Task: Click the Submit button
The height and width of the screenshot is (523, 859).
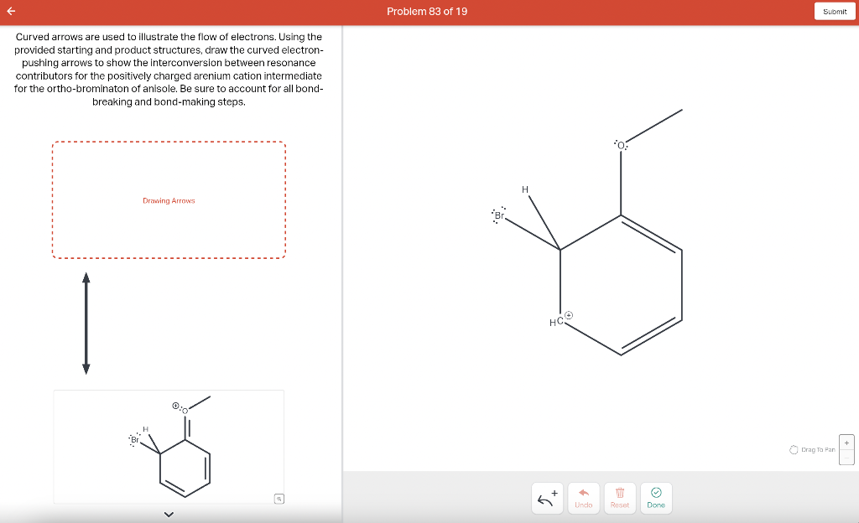Action: coord(835,12)
